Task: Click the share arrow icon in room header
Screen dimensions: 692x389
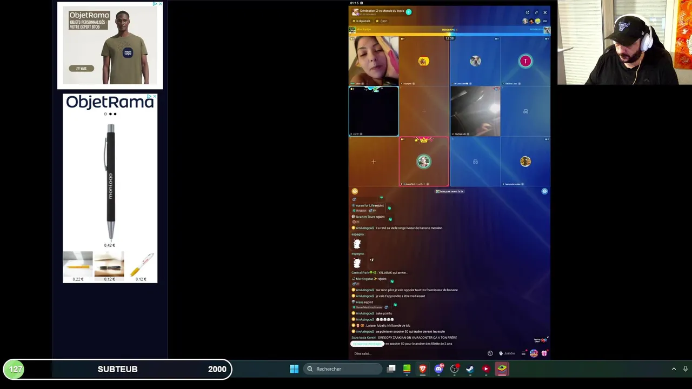Action: [528, 12]
